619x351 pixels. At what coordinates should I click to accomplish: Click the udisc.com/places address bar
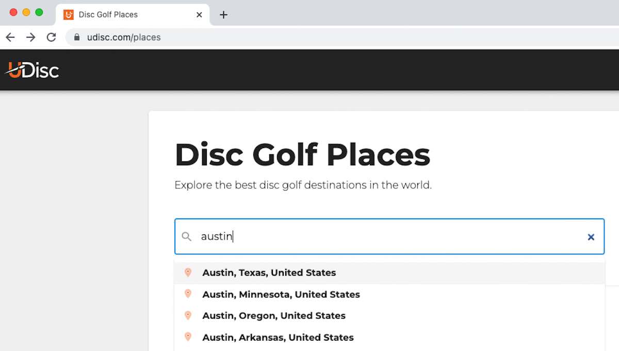(x=342, y=37)
